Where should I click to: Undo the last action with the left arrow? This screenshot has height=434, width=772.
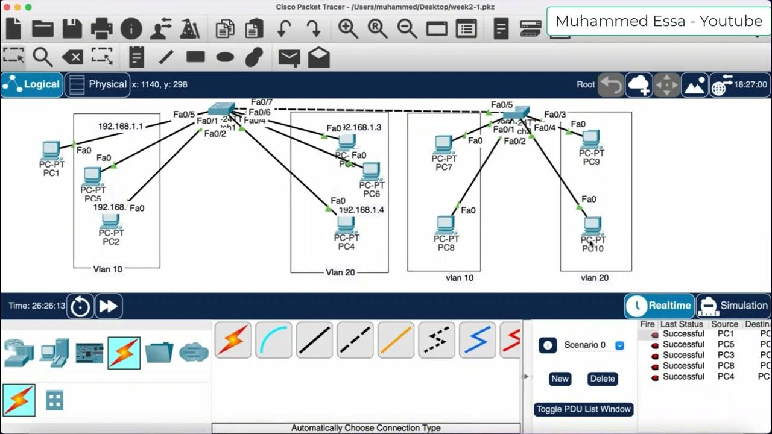[x=284, y=28]
